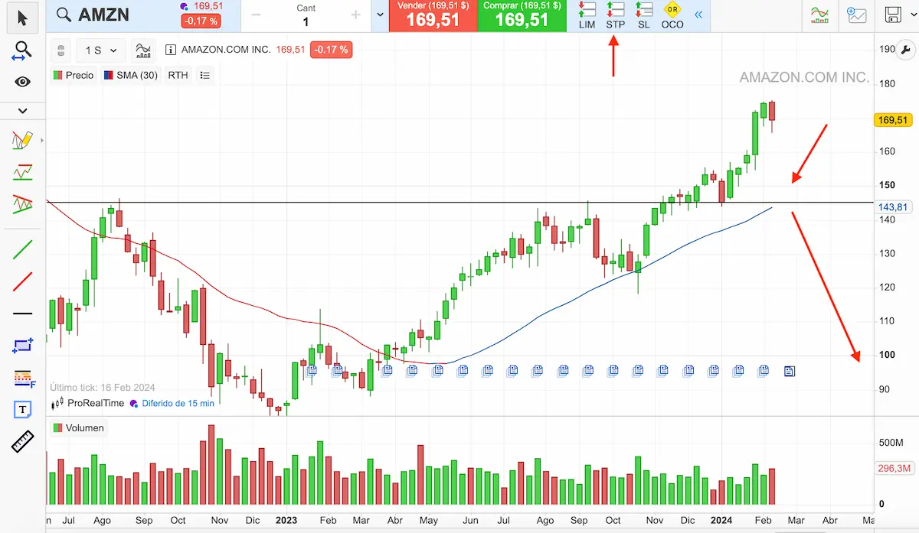This screenshot has width=919, height=533.
Task: Select the blue rectangle drawing tool
Action: coord(22,346)
